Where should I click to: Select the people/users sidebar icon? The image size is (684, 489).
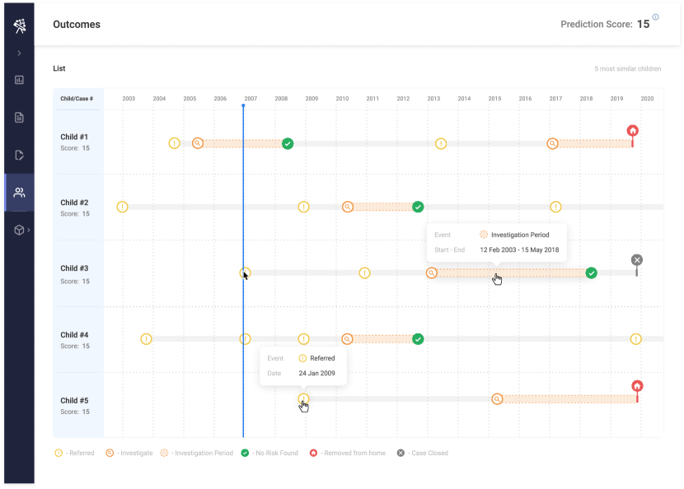19,193
